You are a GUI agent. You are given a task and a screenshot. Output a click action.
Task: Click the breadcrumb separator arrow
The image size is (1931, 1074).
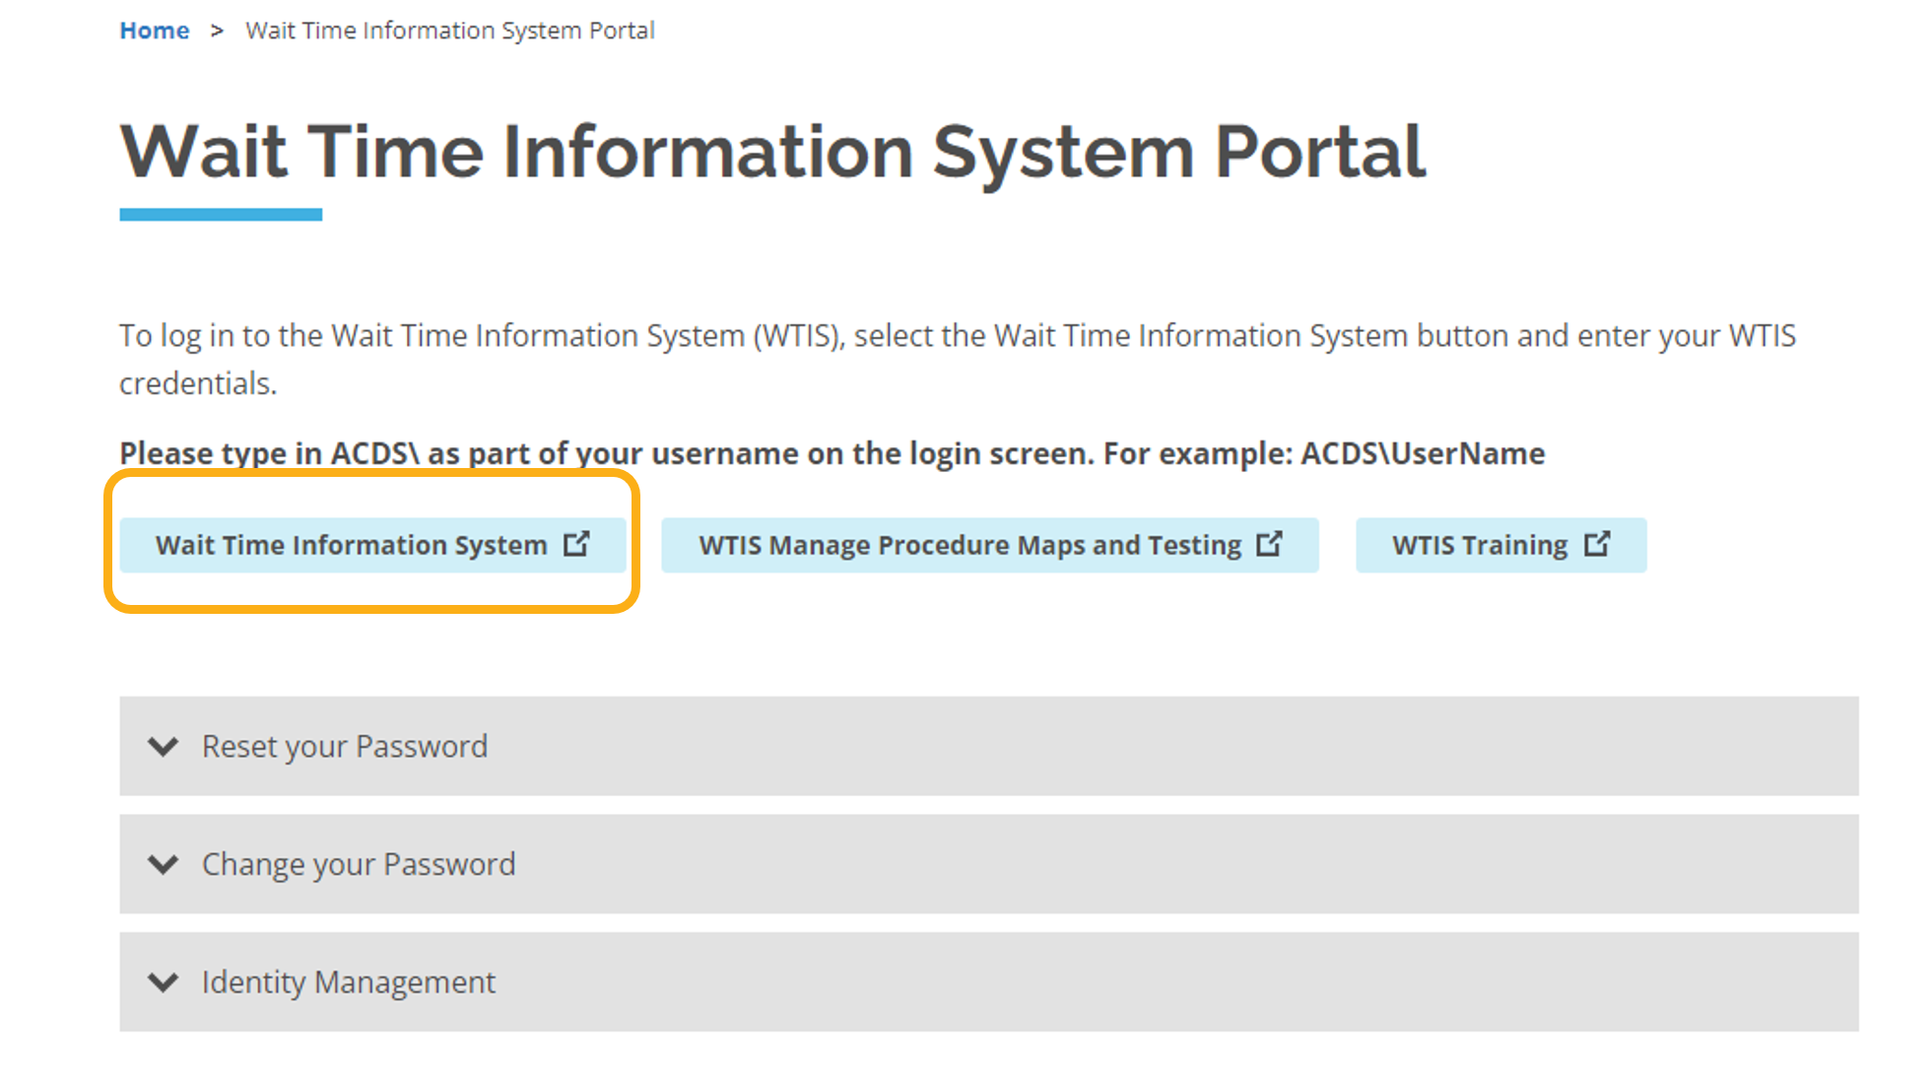pyautogui.click(x=217, y=31)
